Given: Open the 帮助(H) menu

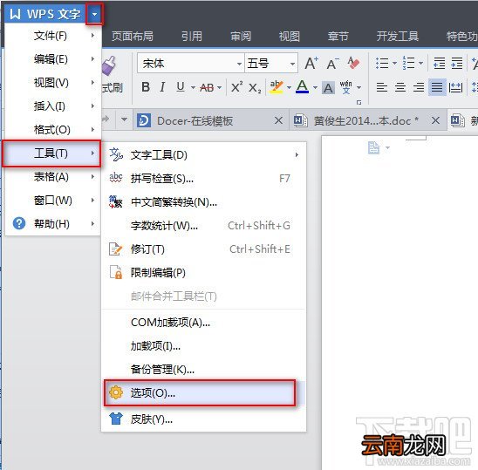Looking at the screenshot, I should (x=52, y=224).
